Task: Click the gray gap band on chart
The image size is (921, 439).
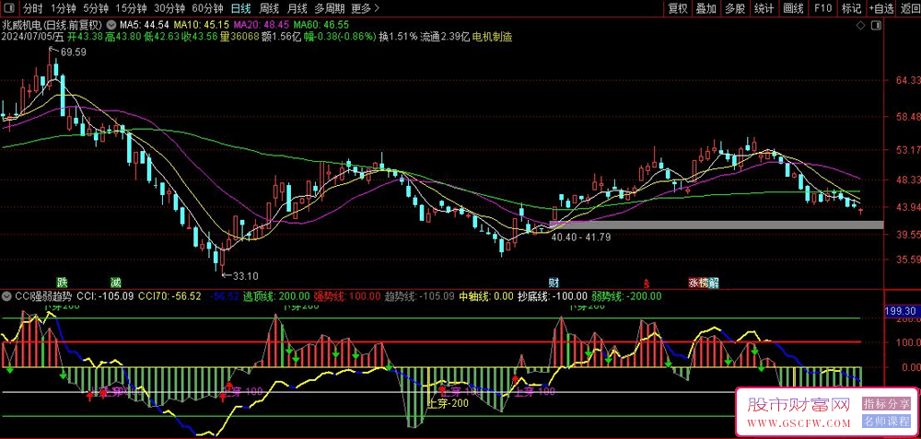Action: 717,225
